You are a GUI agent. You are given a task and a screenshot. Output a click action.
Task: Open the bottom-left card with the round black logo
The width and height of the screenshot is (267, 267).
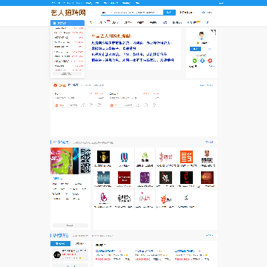[70, 254]
